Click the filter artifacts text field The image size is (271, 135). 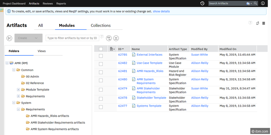point(72,38)
